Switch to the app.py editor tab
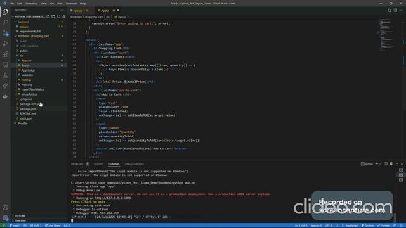Screen dimensions: 406x228 point(81,11)
